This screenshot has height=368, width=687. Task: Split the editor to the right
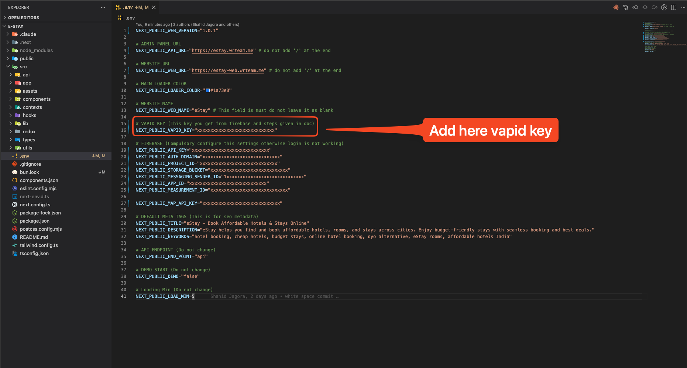674,7
